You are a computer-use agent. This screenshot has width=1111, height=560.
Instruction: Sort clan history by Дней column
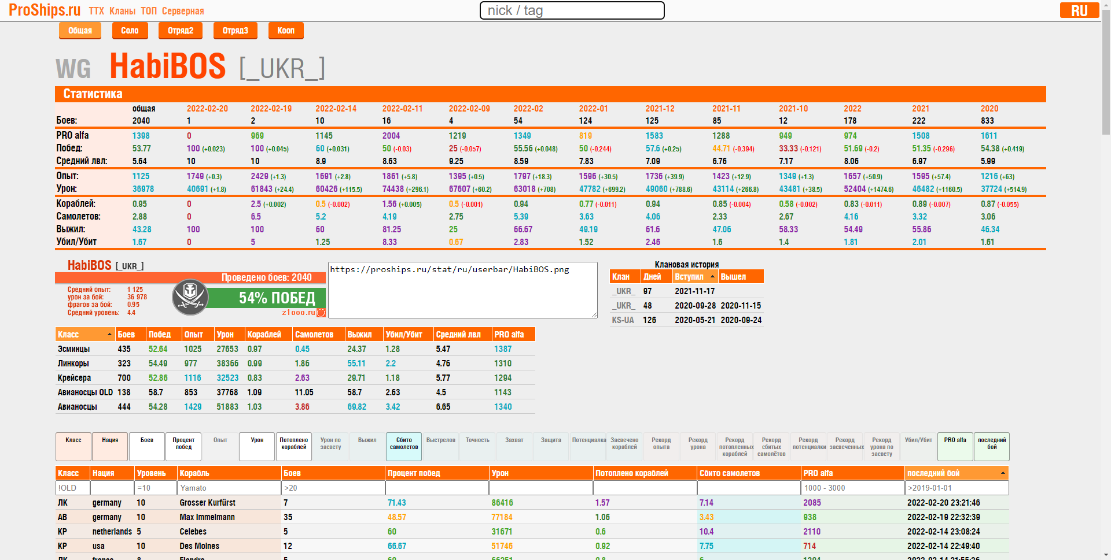tap(656, 277)
